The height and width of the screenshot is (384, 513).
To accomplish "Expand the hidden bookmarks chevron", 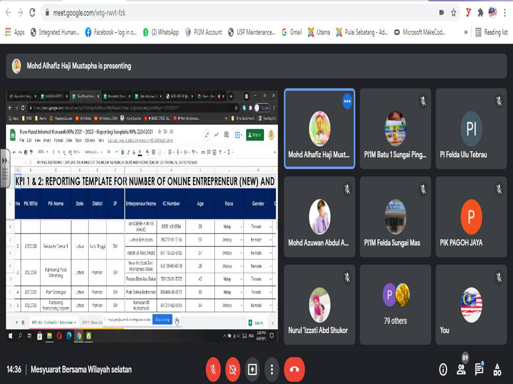I will point(466,32).
